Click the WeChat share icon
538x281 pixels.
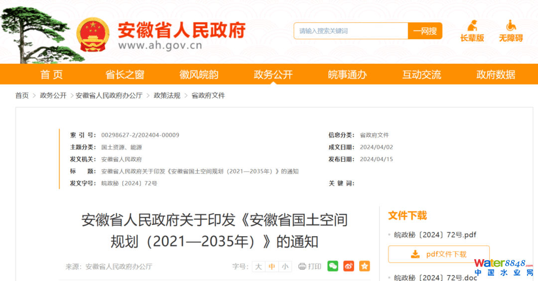[x=333, y=266]
